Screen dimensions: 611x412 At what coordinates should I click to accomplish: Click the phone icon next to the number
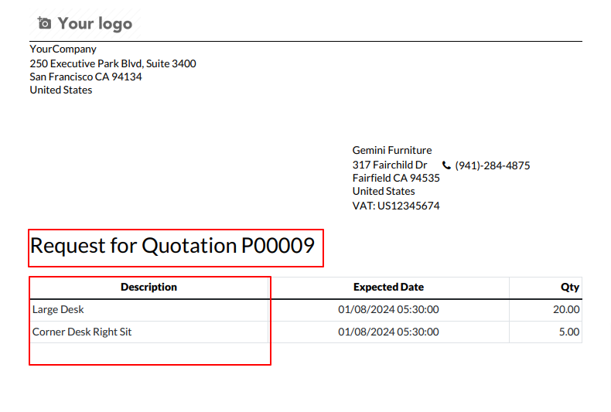tap(446, 165)
